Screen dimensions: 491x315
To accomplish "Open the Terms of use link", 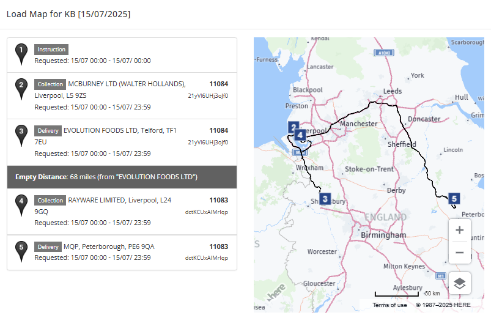I will click(389, 305).
